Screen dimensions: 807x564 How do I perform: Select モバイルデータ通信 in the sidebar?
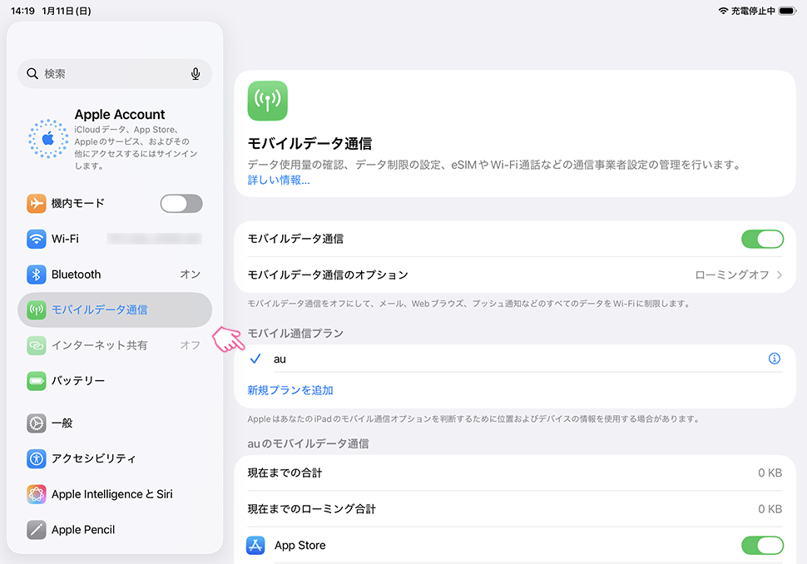[100, 310]
